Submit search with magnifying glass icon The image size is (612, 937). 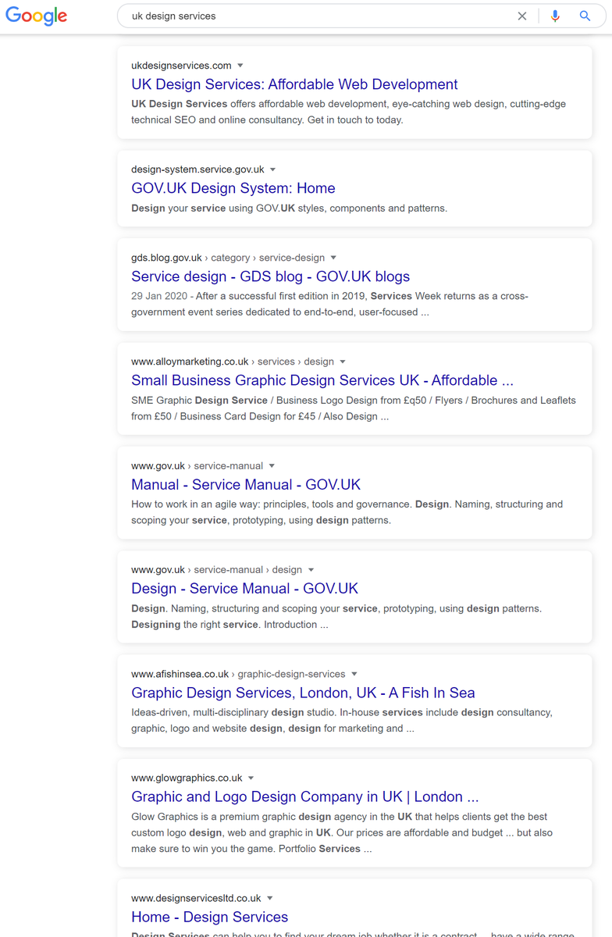[585, 16]
